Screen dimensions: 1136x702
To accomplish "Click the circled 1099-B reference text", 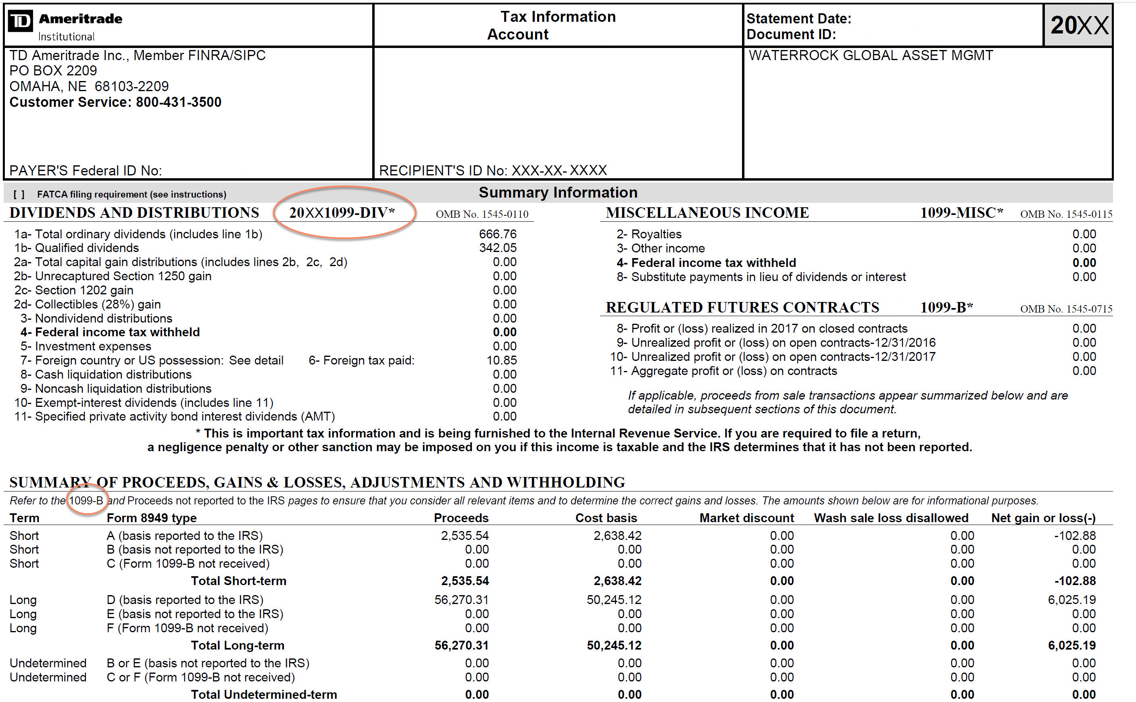I will 86,500.
